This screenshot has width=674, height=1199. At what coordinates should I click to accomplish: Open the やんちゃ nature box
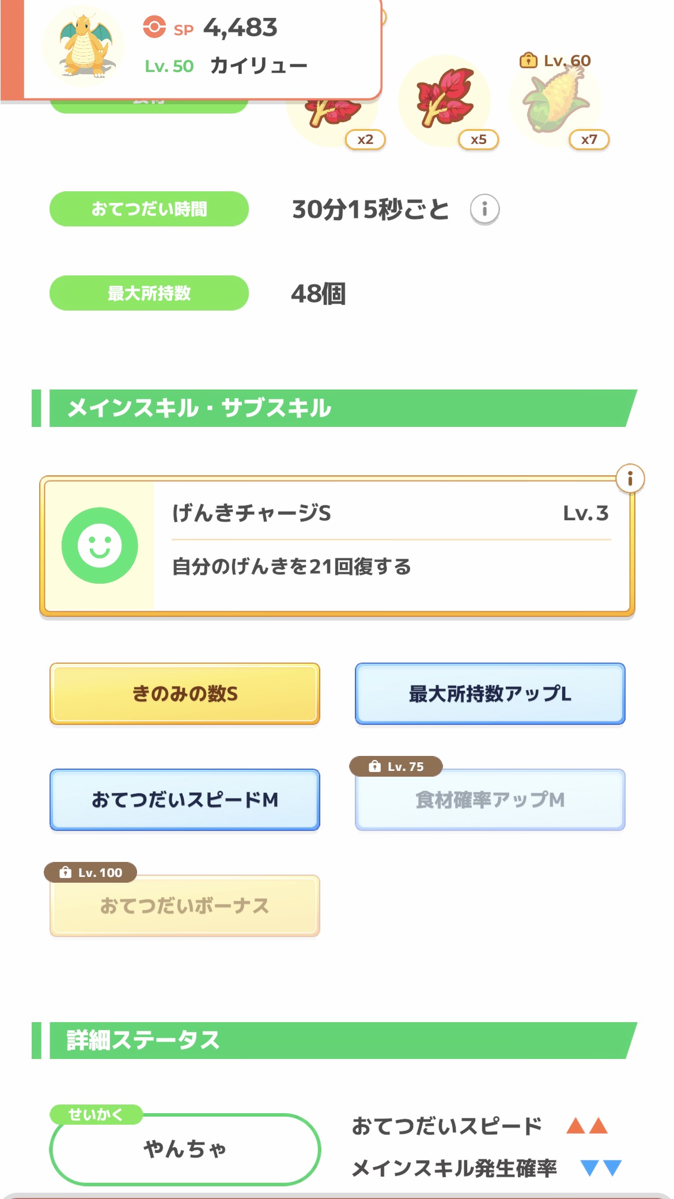pyautogui.click(x=185, y=1149)
